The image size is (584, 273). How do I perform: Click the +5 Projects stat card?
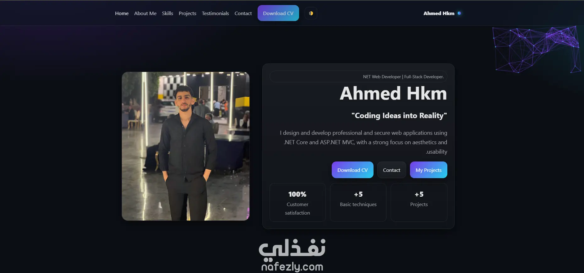point(419,203)
